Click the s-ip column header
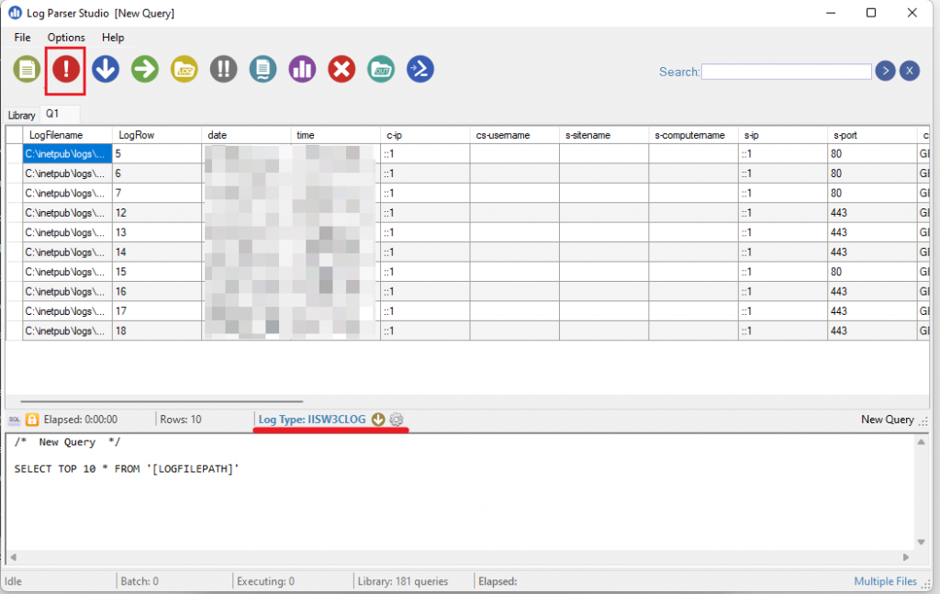The image size is (940, 594). [x=782, y=136]
